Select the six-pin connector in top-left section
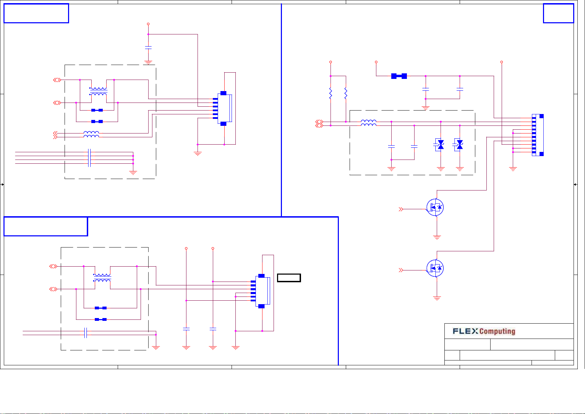Image resolution: width=585 pixels, height=414 pixels. pos(223,108)
